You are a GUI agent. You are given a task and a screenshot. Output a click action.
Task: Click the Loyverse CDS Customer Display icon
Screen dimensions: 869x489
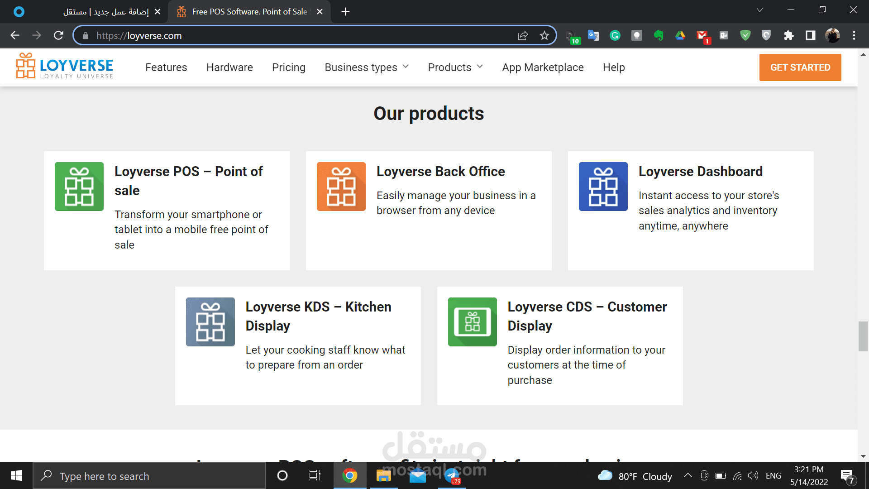pyautogui.click(x=473, y=322)
